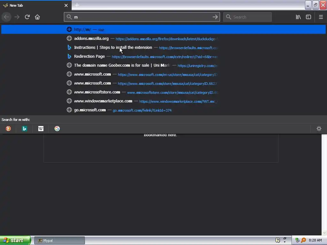Search with Wikipedia engine icon
Screen dimensions: 327x245
tap(41, 129)
